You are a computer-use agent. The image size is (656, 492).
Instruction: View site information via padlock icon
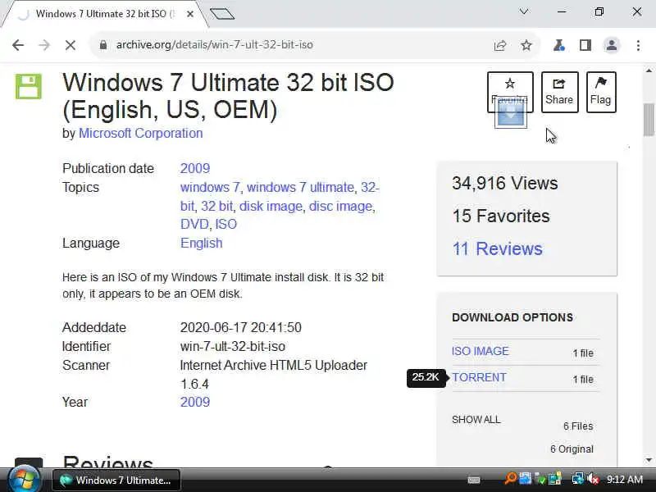[103, 45]
